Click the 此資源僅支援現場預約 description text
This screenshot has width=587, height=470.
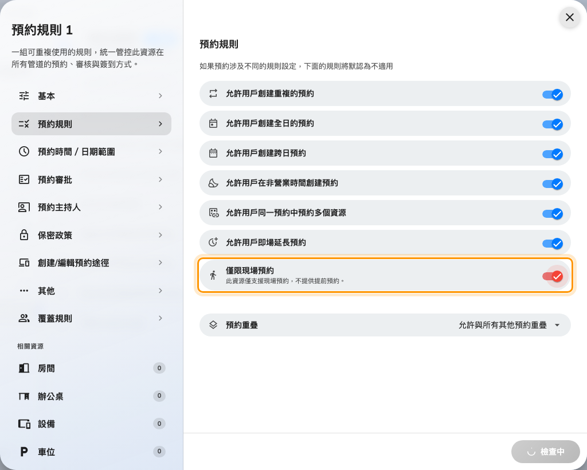click(x=285, y=281)
